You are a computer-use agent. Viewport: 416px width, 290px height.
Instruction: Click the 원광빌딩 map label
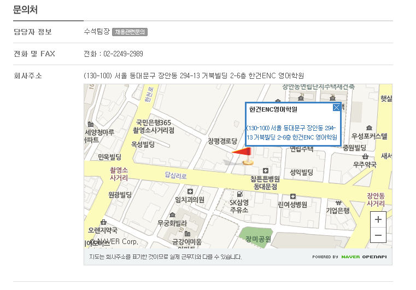pos(120,195)
